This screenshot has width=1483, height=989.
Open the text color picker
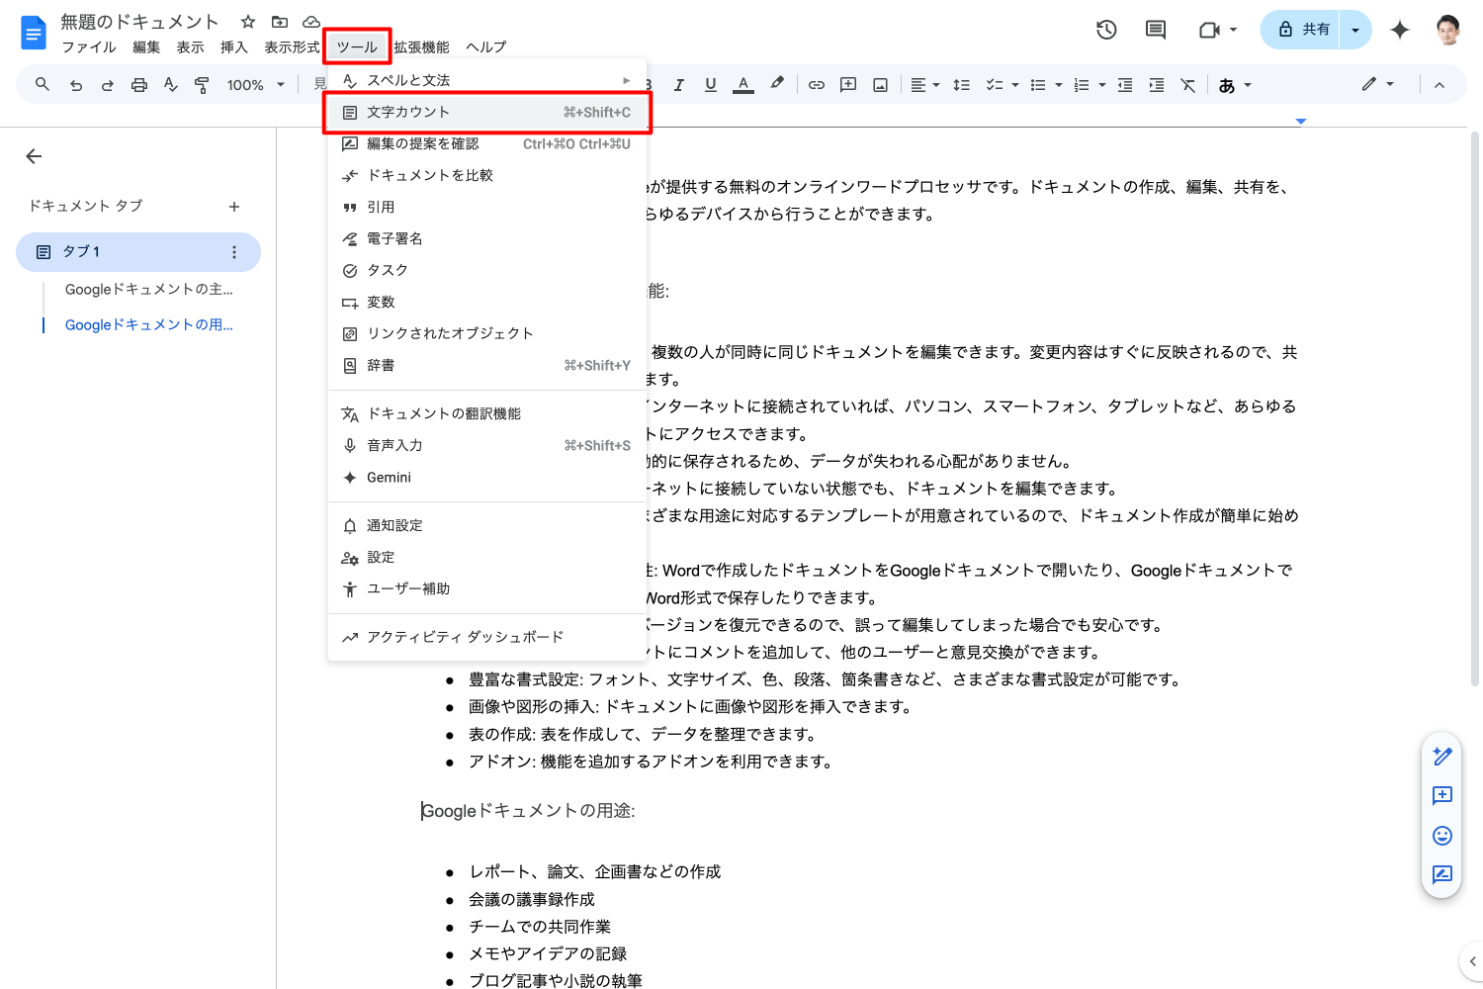743,85
